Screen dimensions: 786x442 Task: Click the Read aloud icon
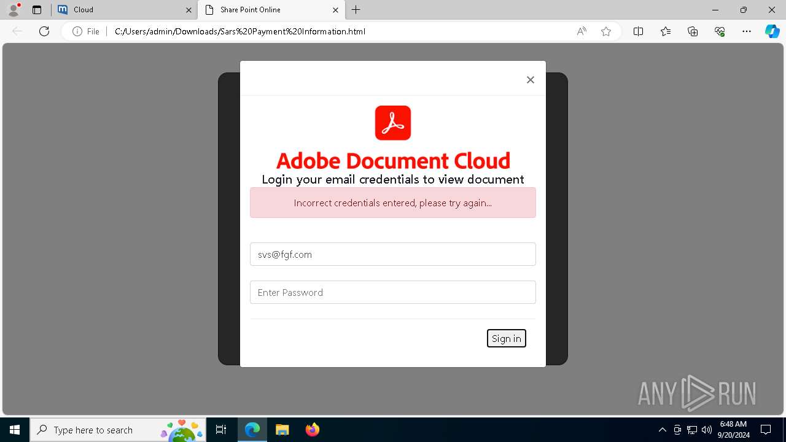pos(582,31)
